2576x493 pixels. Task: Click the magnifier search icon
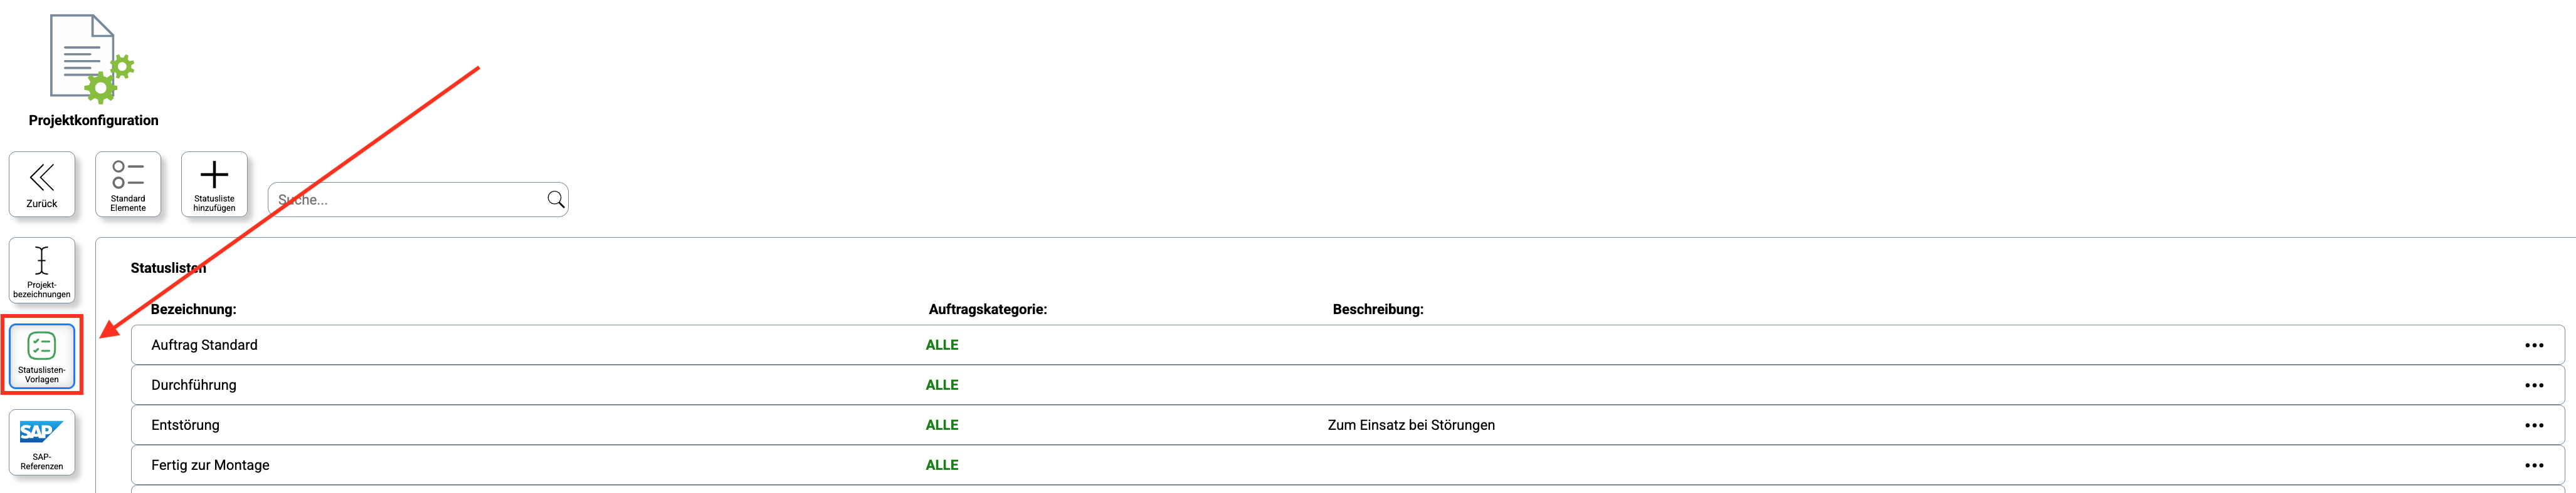coord(556,200)
